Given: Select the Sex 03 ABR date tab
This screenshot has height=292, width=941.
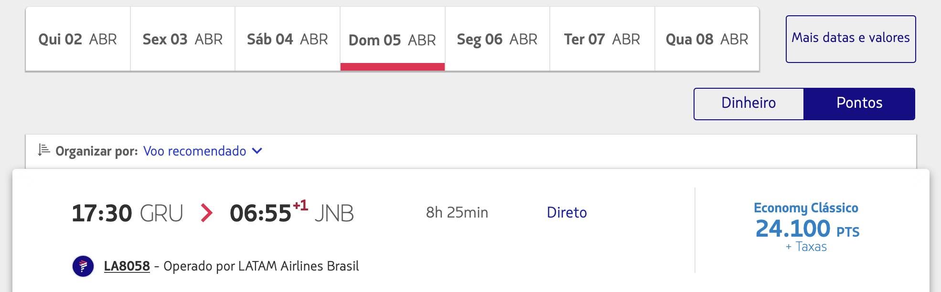Looking at the screenshot, I should point(182,39).
